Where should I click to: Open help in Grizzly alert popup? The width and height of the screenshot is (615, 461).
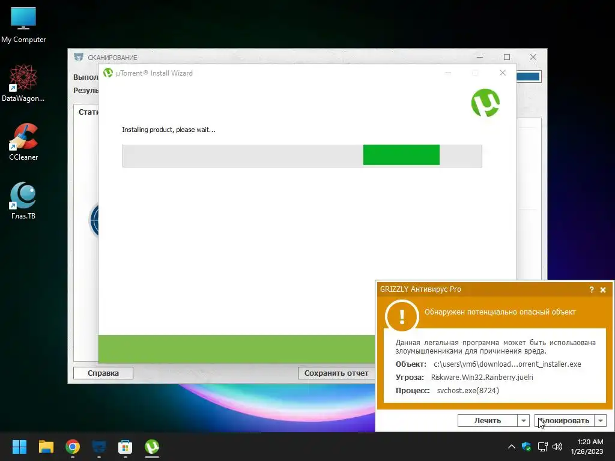[592, 290]
